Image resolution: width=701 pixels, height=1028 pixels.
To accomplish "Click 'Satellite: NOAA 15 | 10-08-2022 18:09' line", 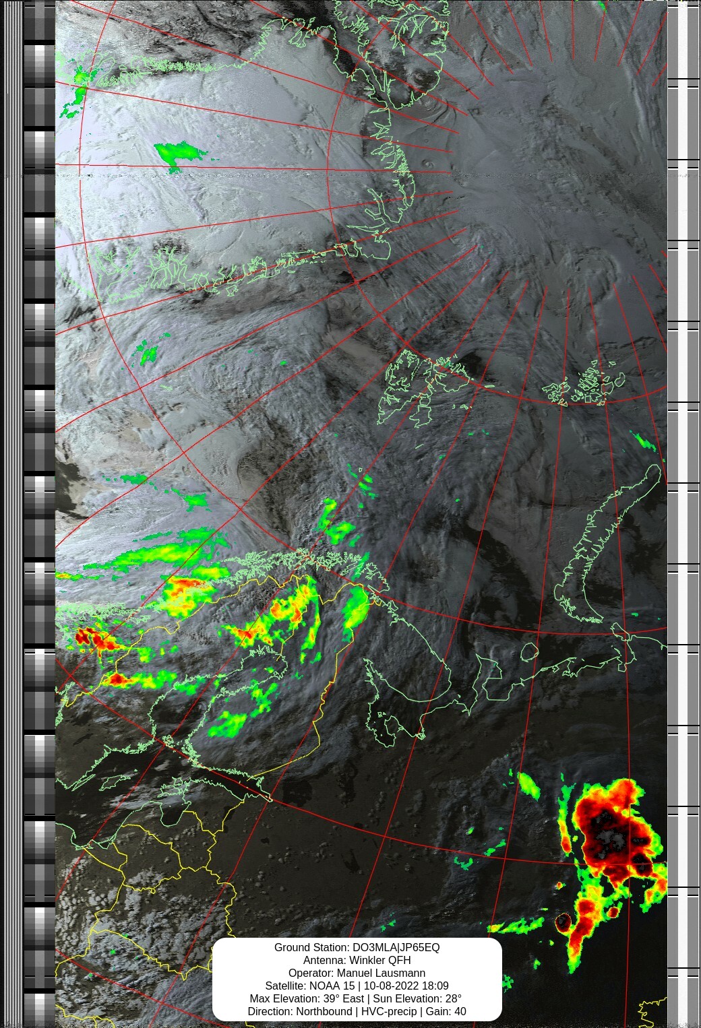I will (357, 986).
